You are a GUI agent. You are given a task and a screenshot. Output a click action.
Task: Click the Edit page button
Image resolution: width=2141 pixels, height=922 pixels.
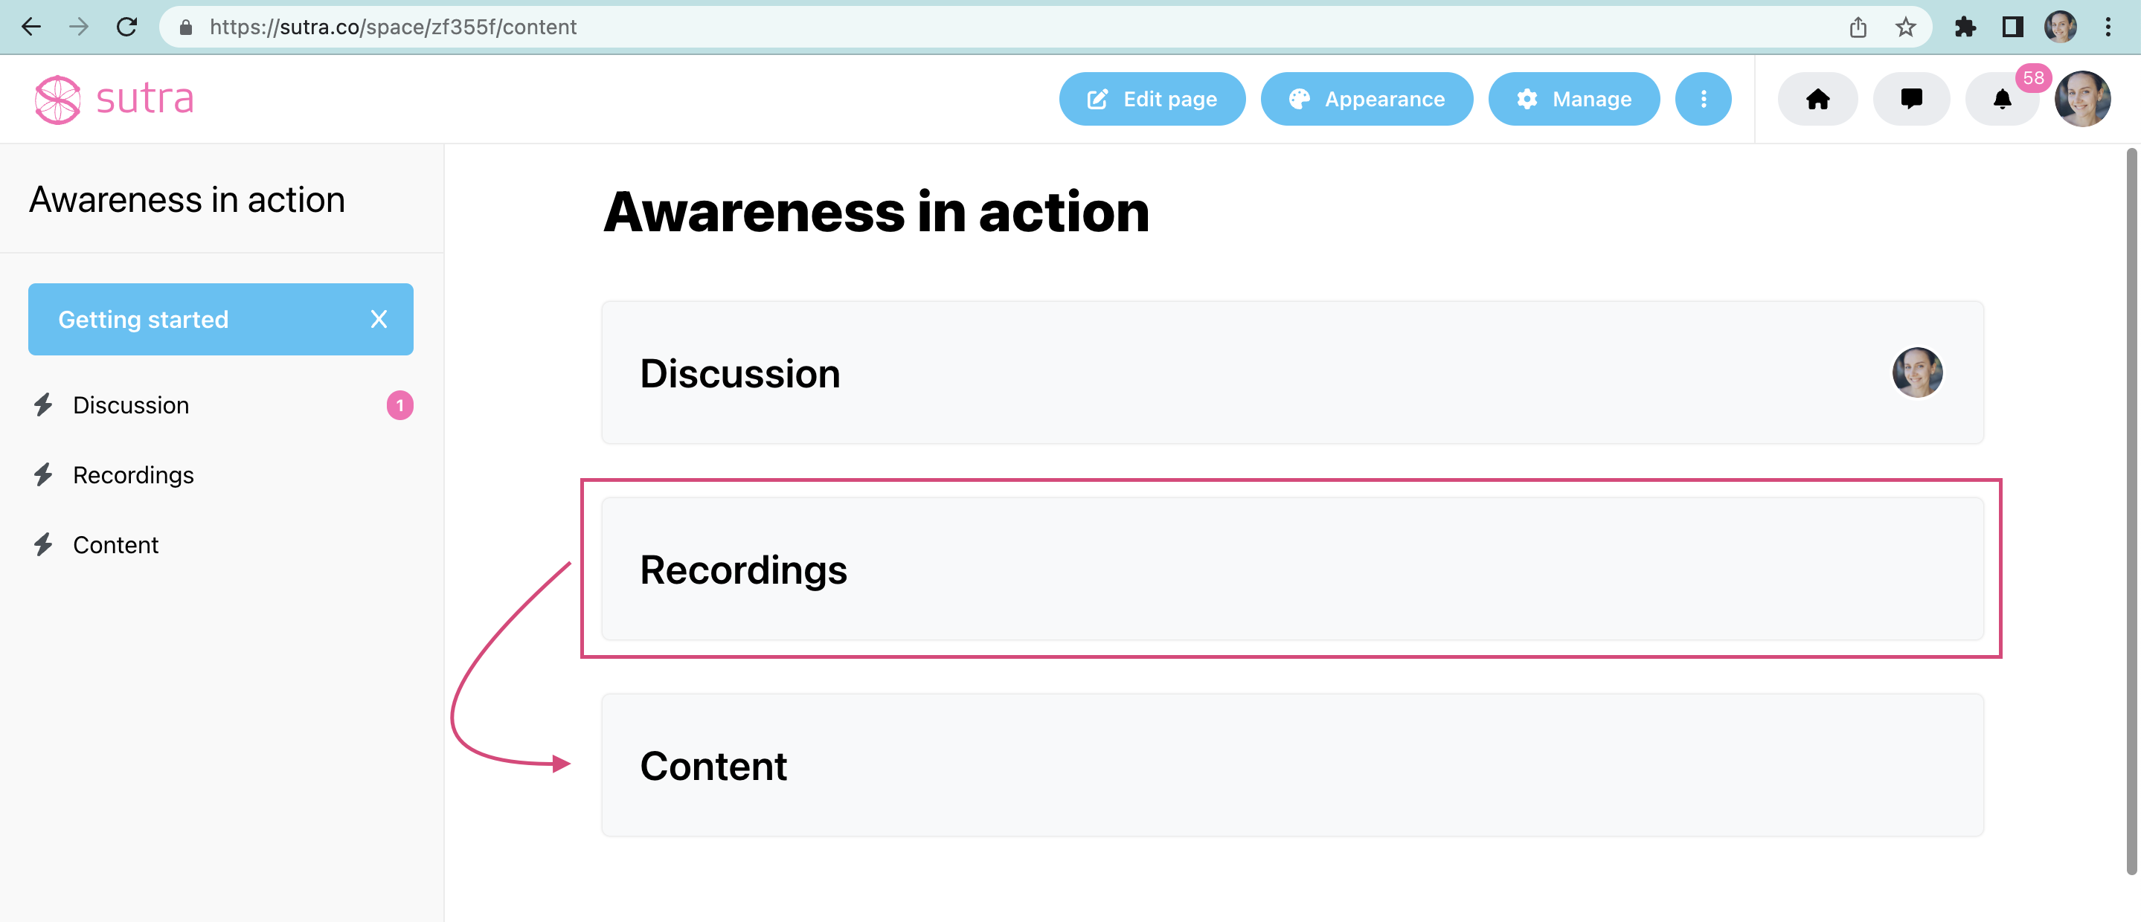(1152, 99)
